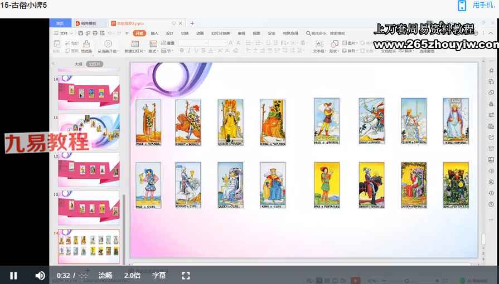Click the Page of Pentacles card
499x284 pixels.
coord(327,185)
